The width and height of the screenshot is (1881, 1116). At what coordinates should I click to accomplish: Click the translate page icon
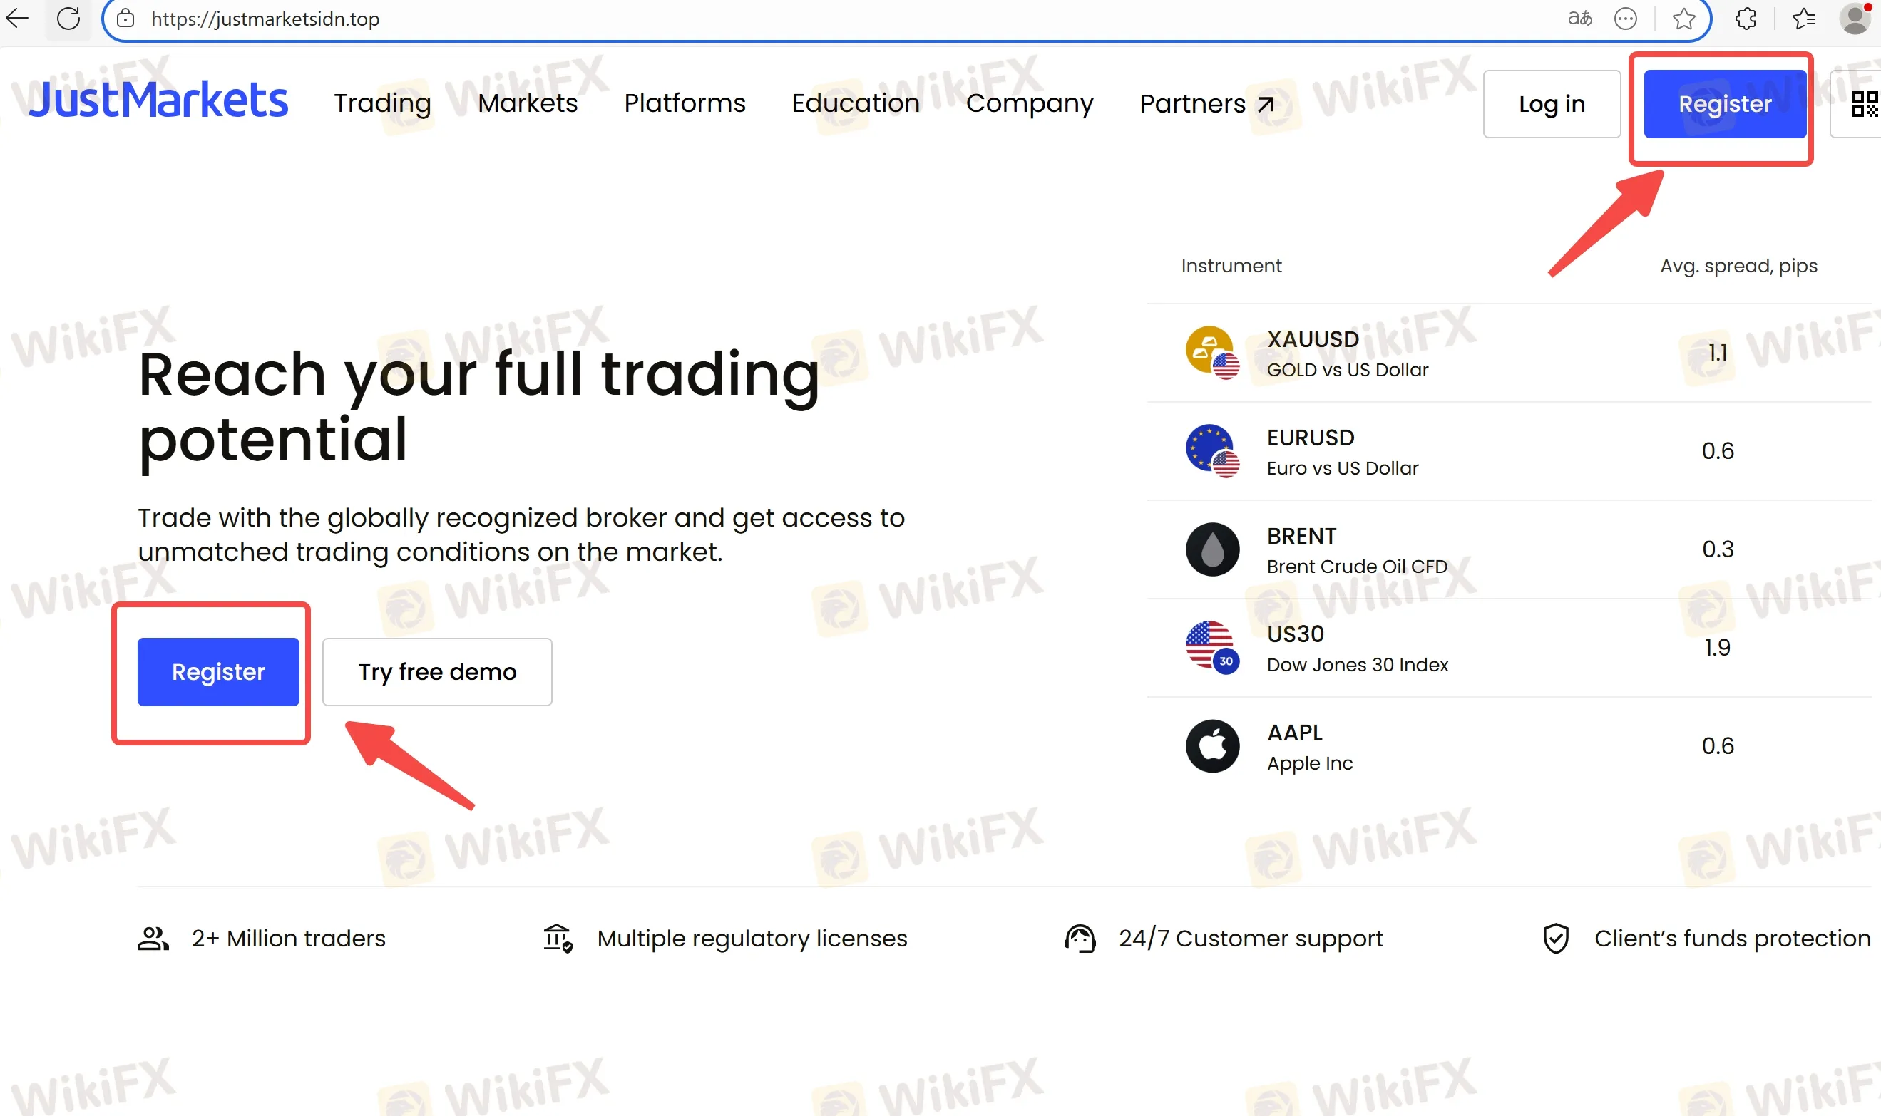[1580, 19]
